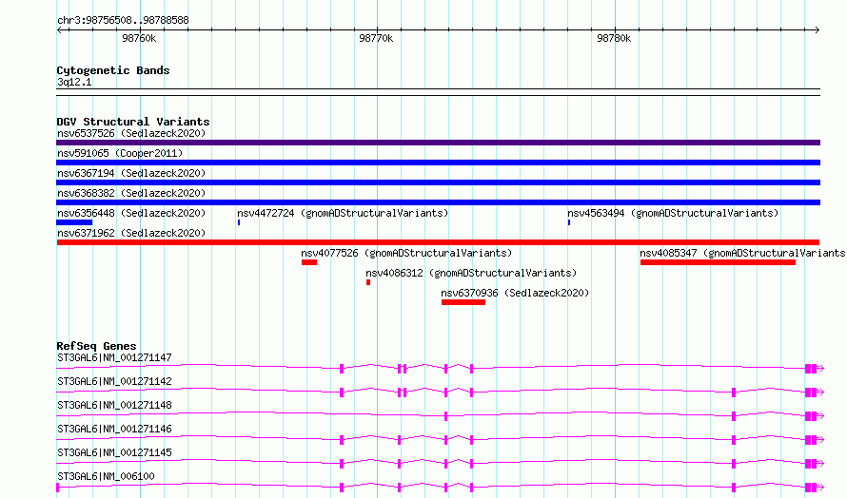Click the 98770k ruler label
The width and height of the screenshot is (847, 498).
tap(376, 38)
